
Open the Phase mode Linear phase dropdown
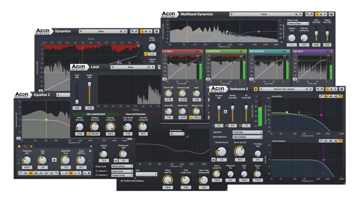coord(298,24)
